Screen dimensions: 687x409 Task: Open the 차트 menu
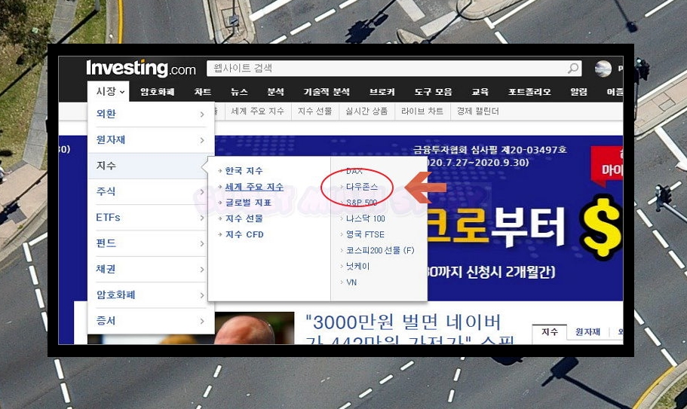coord(203,92)
